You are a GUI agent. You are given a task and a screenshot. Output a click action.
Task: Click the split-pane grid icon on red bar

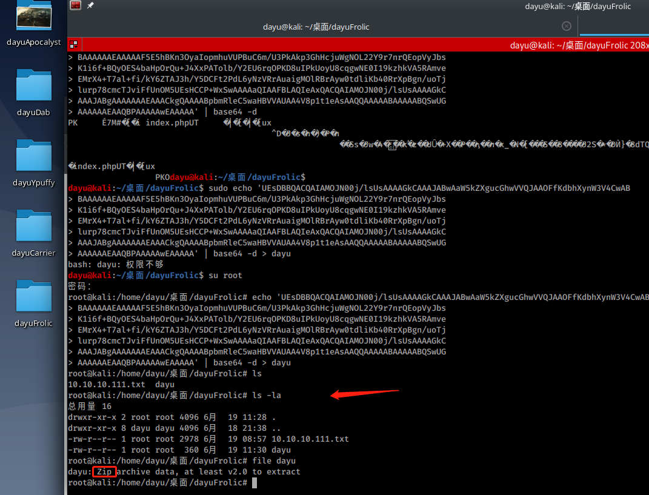tap(74, 45)
